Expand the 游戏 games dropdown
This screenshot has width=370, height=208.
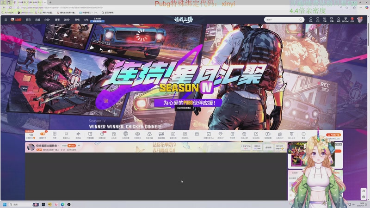click(67, 20)
